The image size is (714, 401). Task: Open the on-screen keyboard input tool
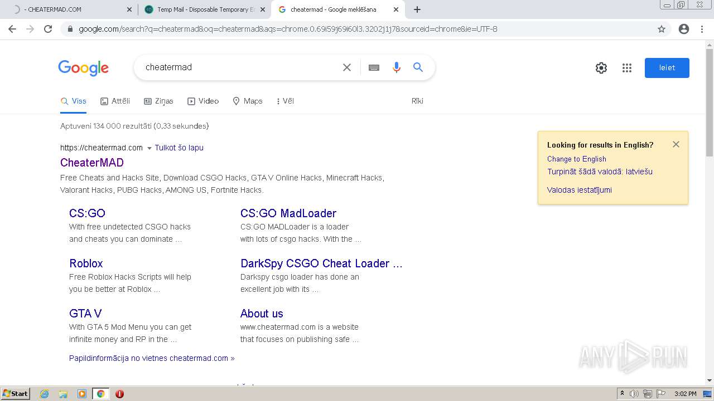coord(374,67)
